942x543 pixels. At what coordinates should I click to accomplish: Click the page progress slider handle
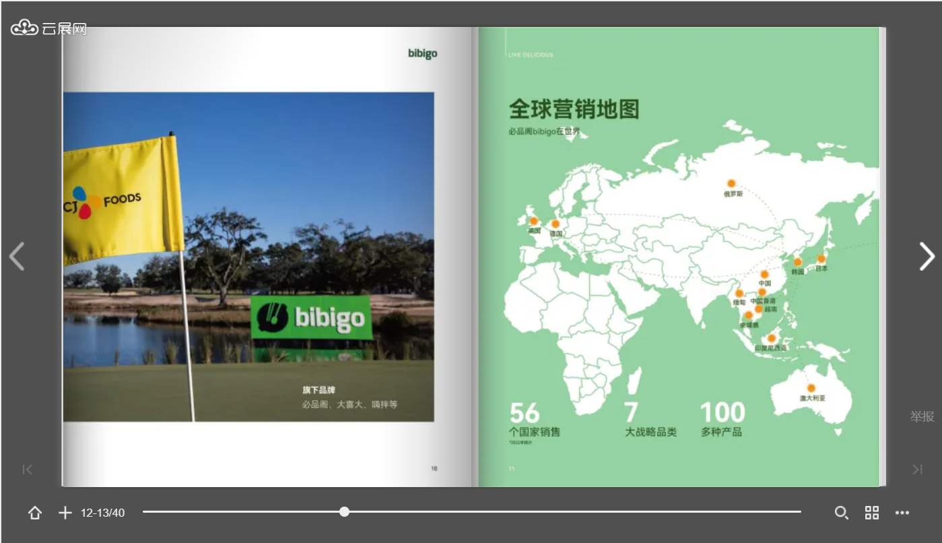[344, 511]
